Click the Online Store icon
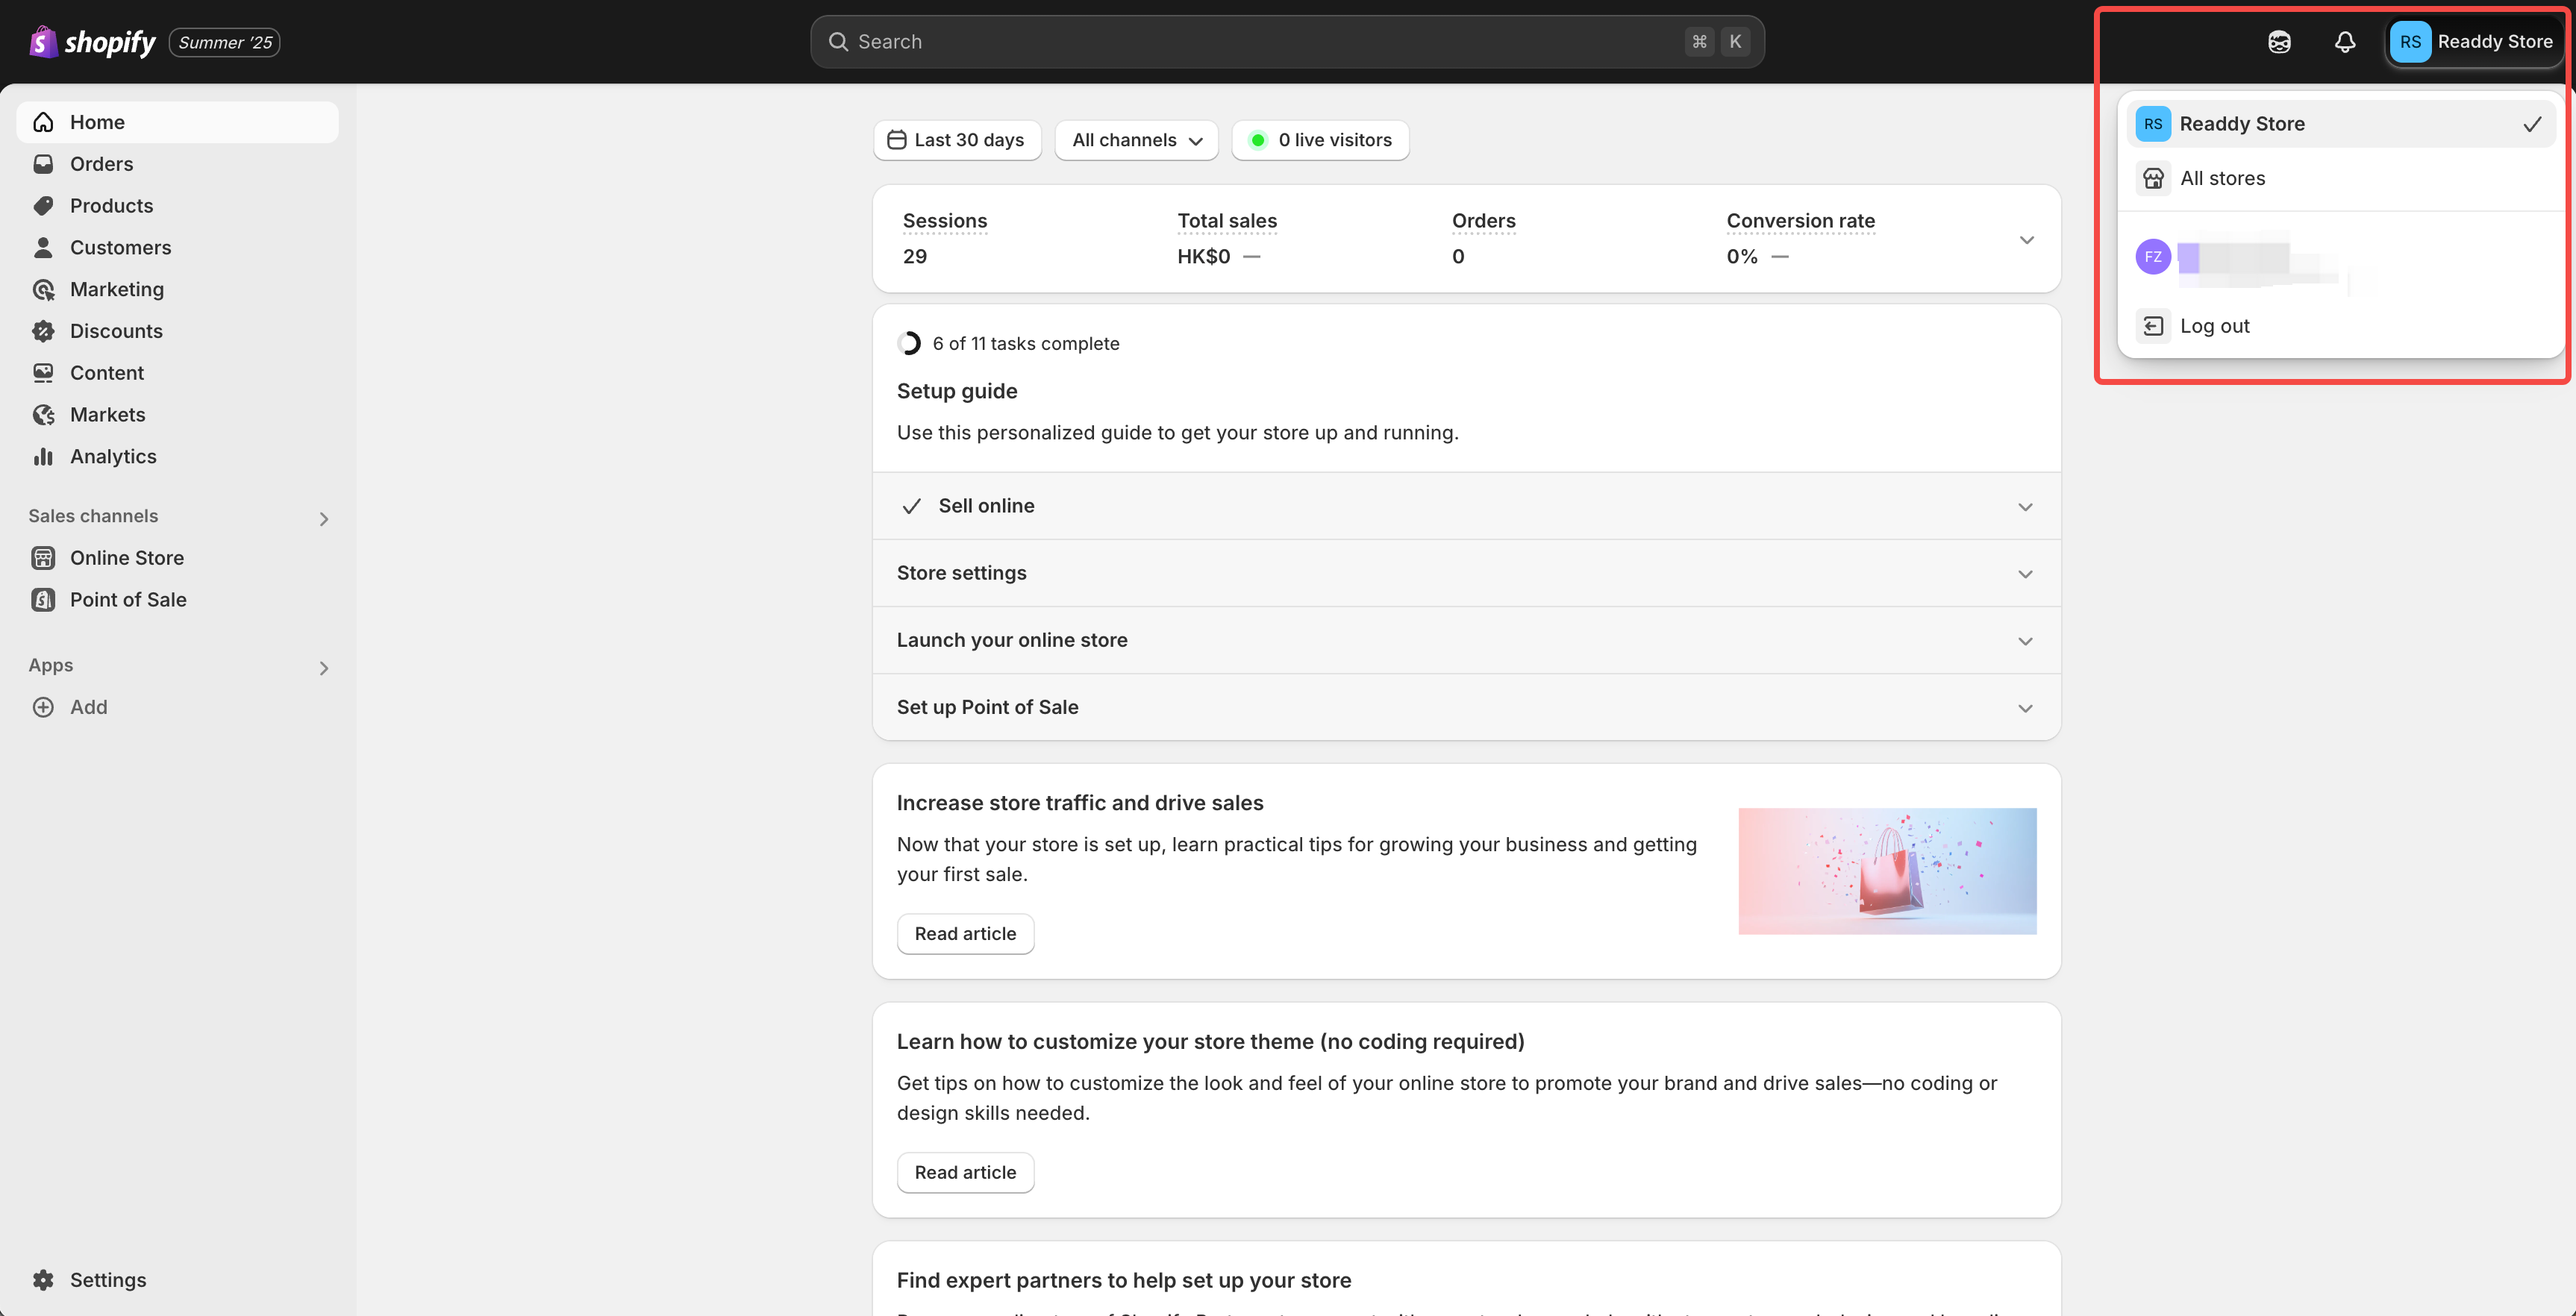The image size is (2576, 1316). [43, 558]
